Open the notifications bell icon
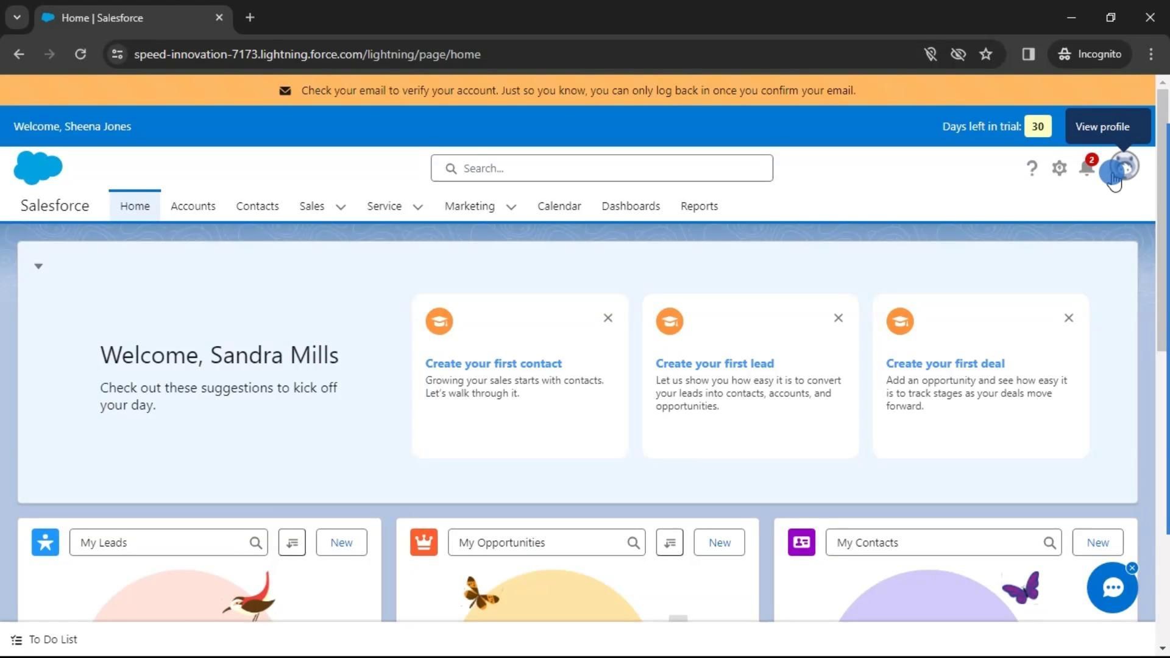The height and width of the screenshot is (658, 1170). point(1087,168)
